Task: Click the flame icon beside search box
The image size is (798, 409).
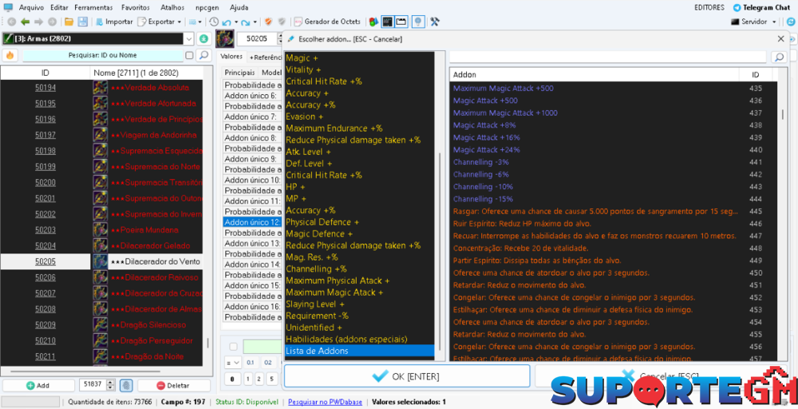Action: pos(10,56)
